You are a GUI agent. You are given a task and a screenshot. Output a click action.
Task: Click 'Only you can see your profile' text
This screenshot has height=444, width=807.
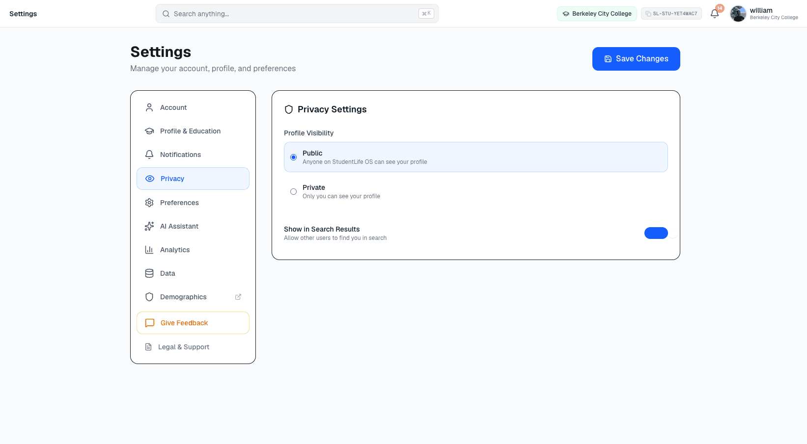pyautogui.click(x=341, y=196)
